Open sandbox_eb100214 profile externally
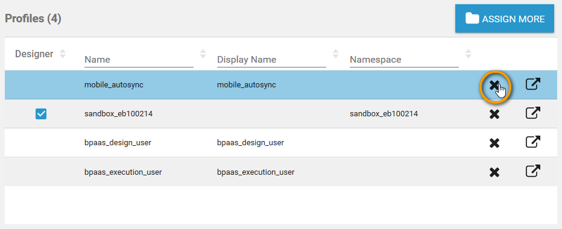Screen dimensions: 562x229 click(x=533, y=113)
